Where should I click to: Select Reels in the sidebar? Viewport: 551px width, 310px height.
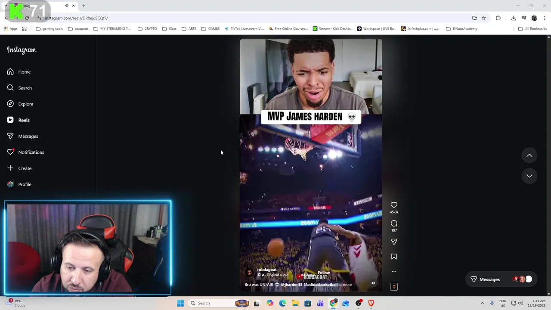click(x=19, y=120)
